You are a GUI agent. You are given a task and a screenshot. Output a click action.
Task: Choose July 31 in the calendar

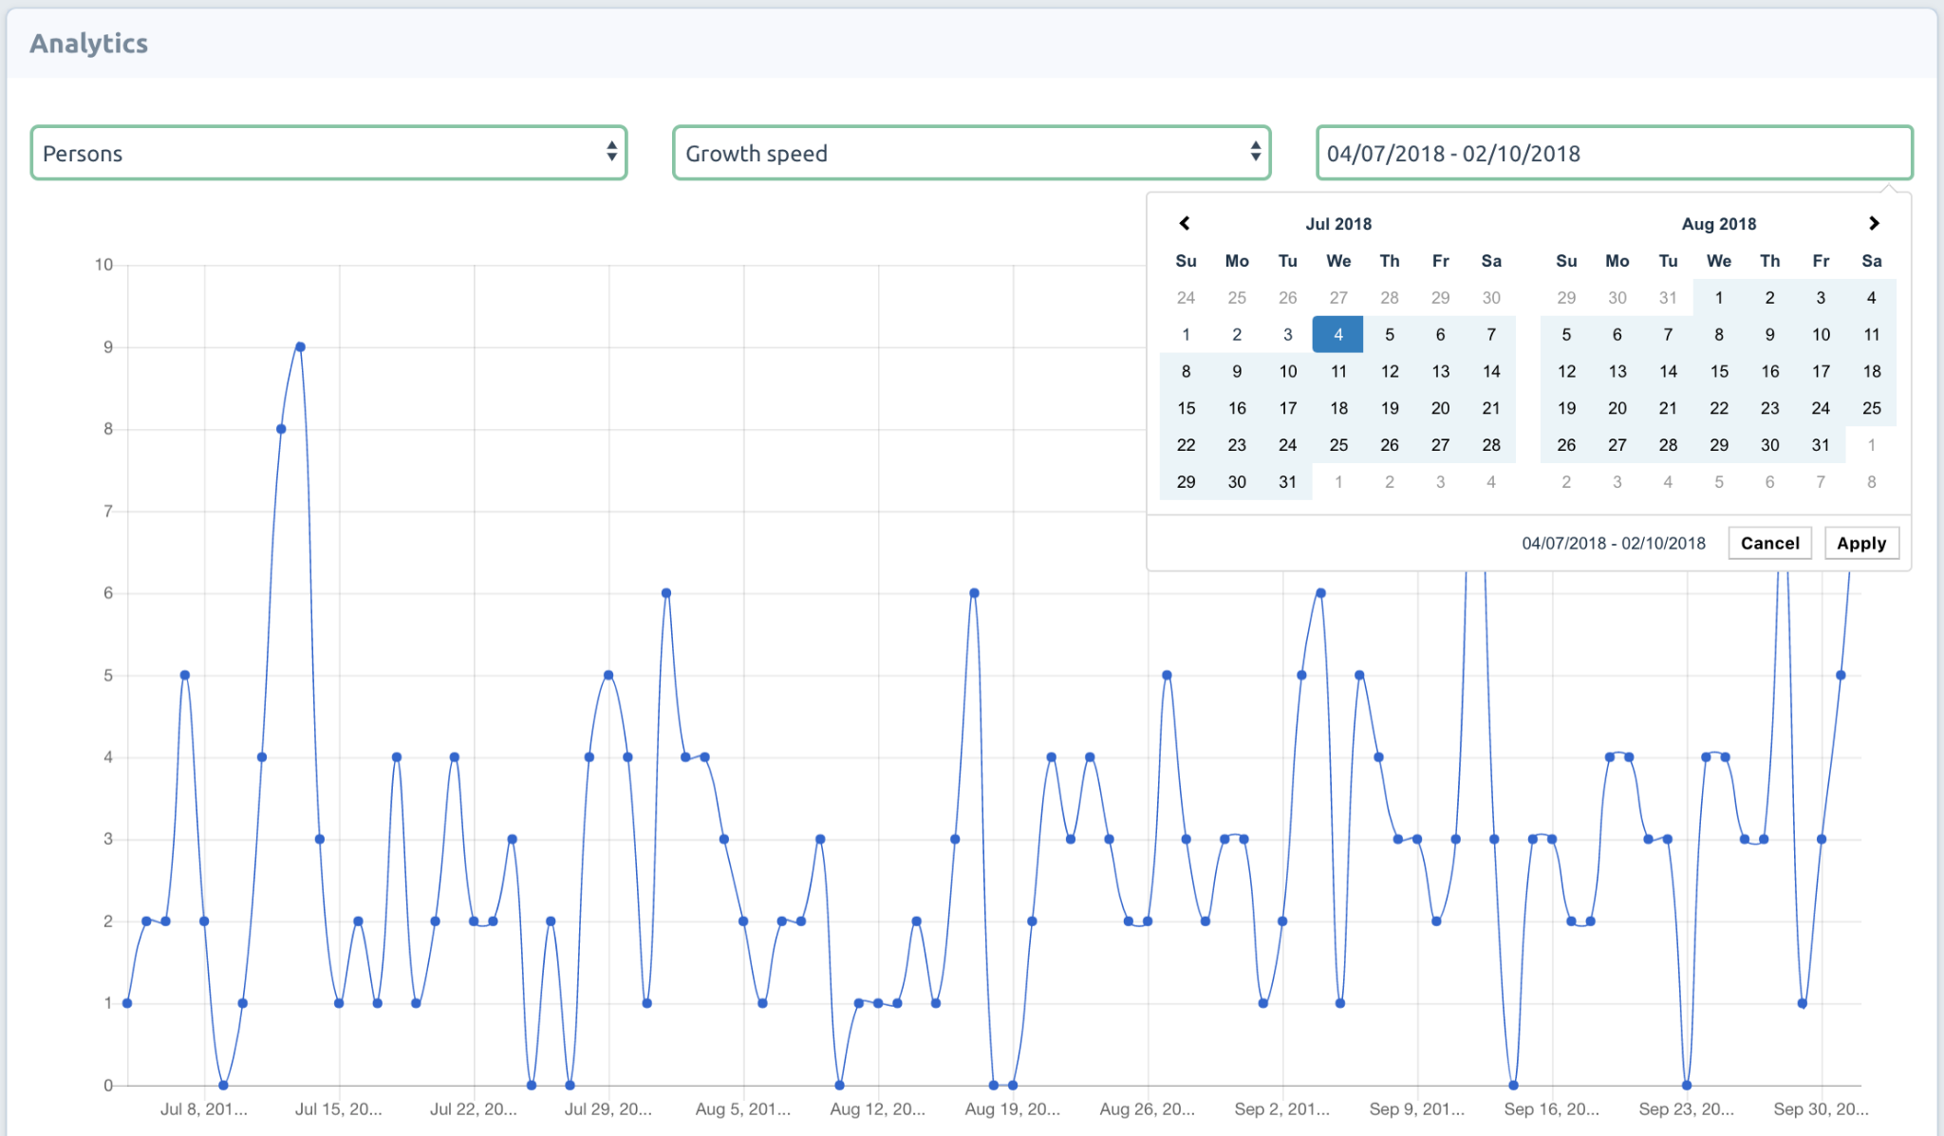click(1287, 481)
